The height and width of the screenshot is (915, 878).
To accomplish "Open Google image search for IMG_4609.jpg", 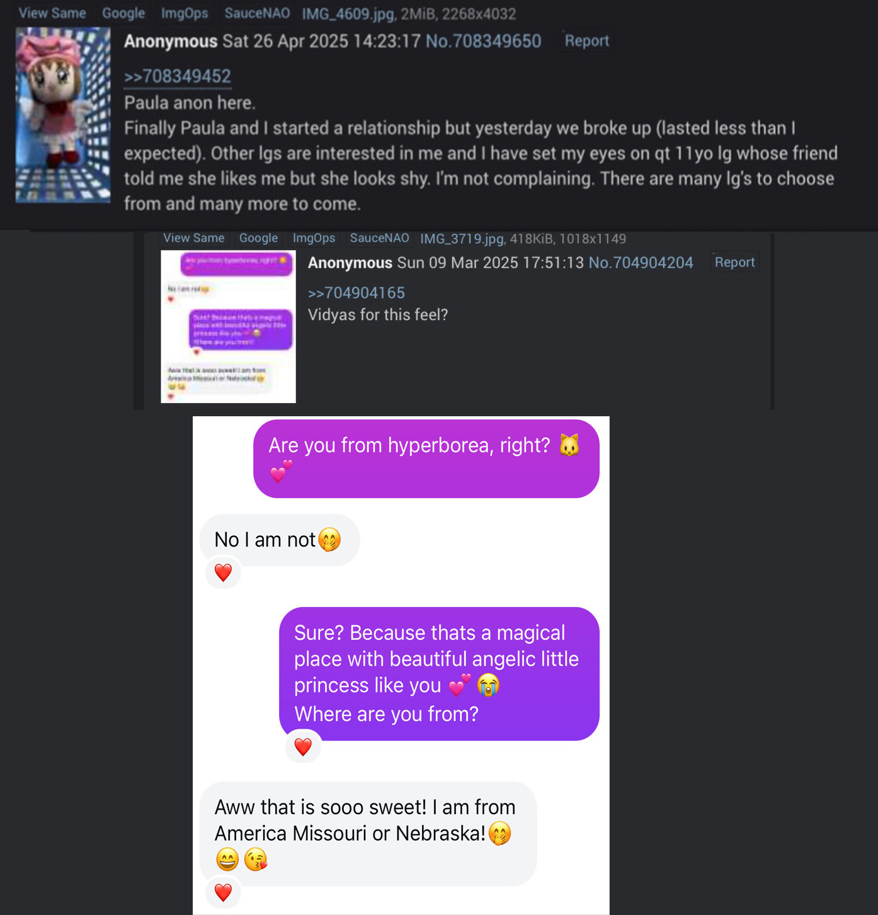I will tap(123, 13).
